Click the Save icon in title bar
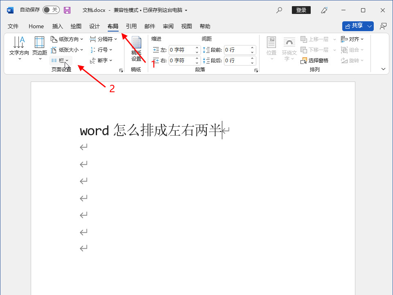Image resolution: width=393 pixels, height=295 pixels. (67, 10)
